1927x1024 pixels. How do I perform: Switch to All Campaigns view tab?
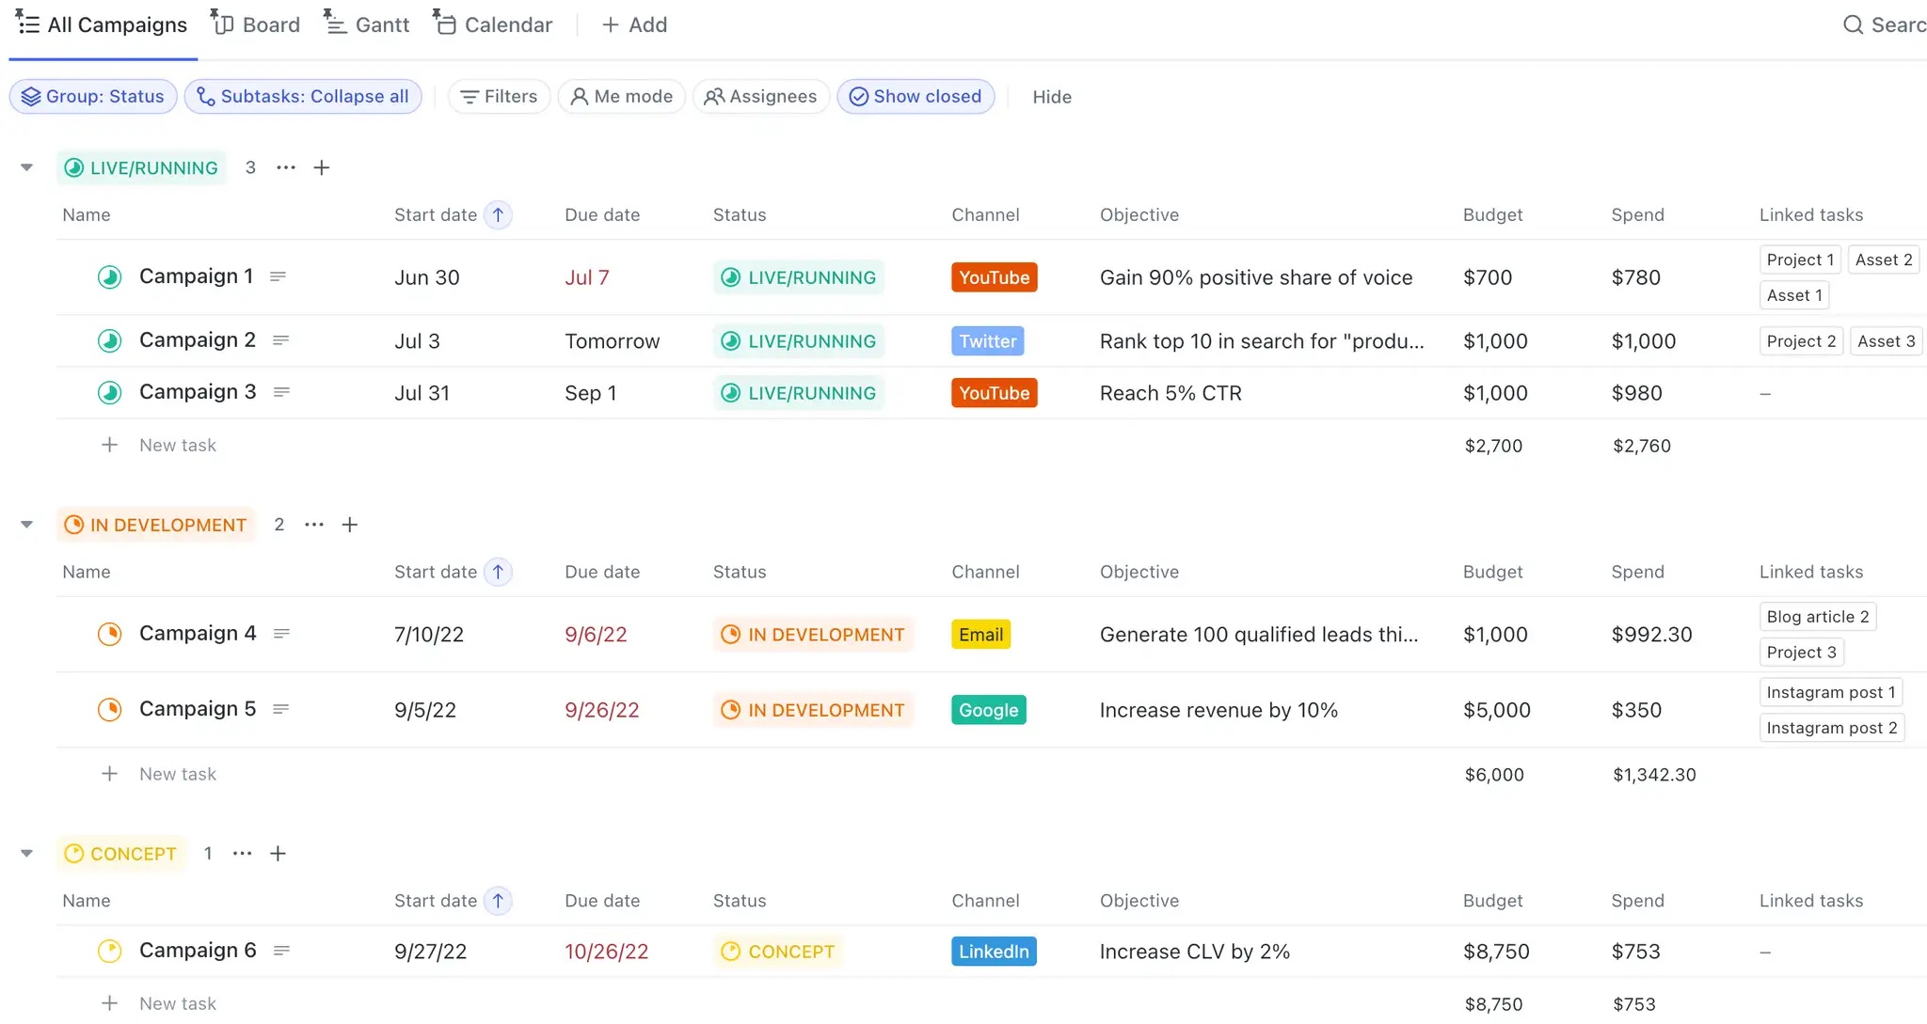point(102,24)
